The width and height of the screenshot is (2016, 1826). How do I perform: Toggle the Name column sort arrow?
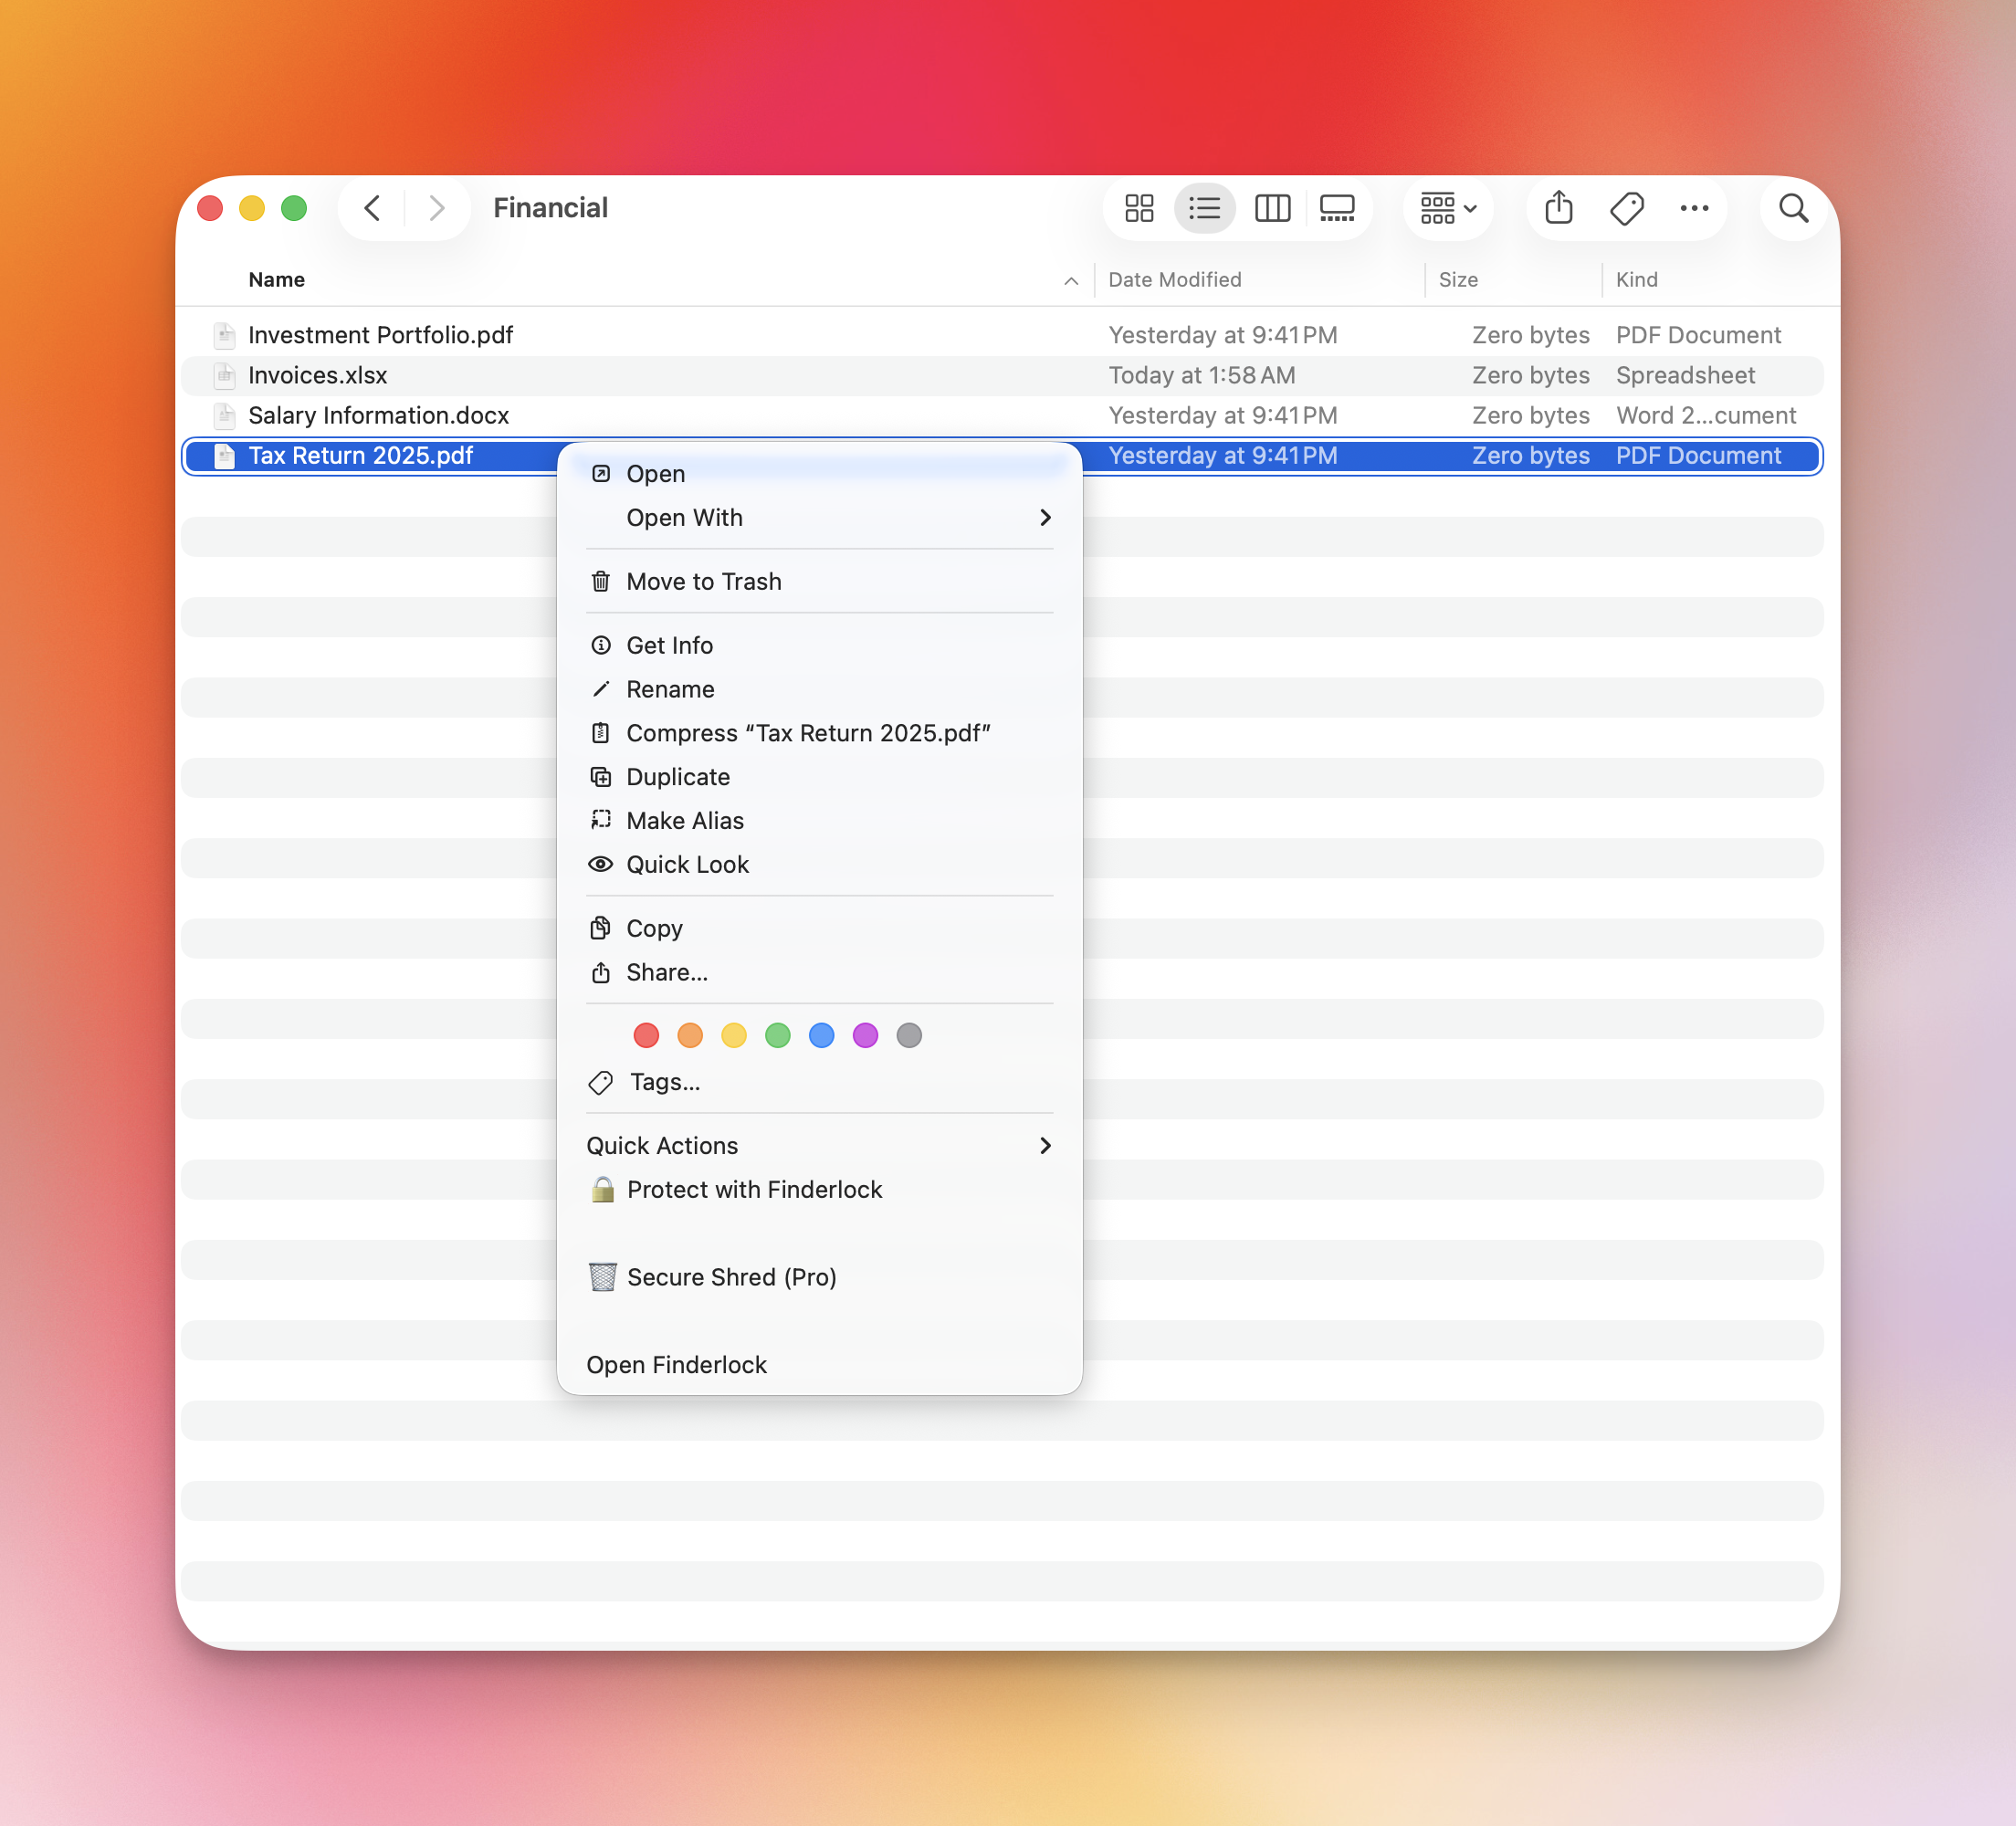tap(1070, 281)
